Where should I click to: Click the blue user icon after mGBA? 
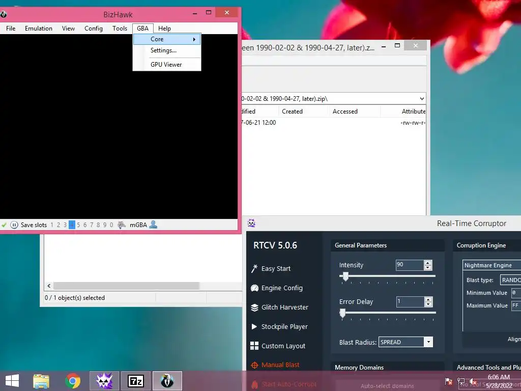[x=153, y=225]
